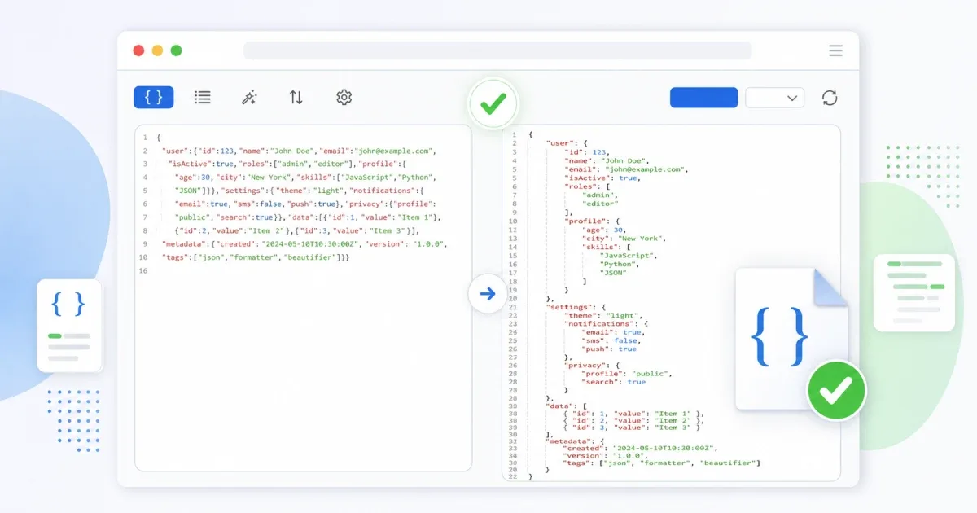Expand the toolbar dropdown chevron box
Image resolution: width=977 pixels, height=513 pixels.
point(775,98)
